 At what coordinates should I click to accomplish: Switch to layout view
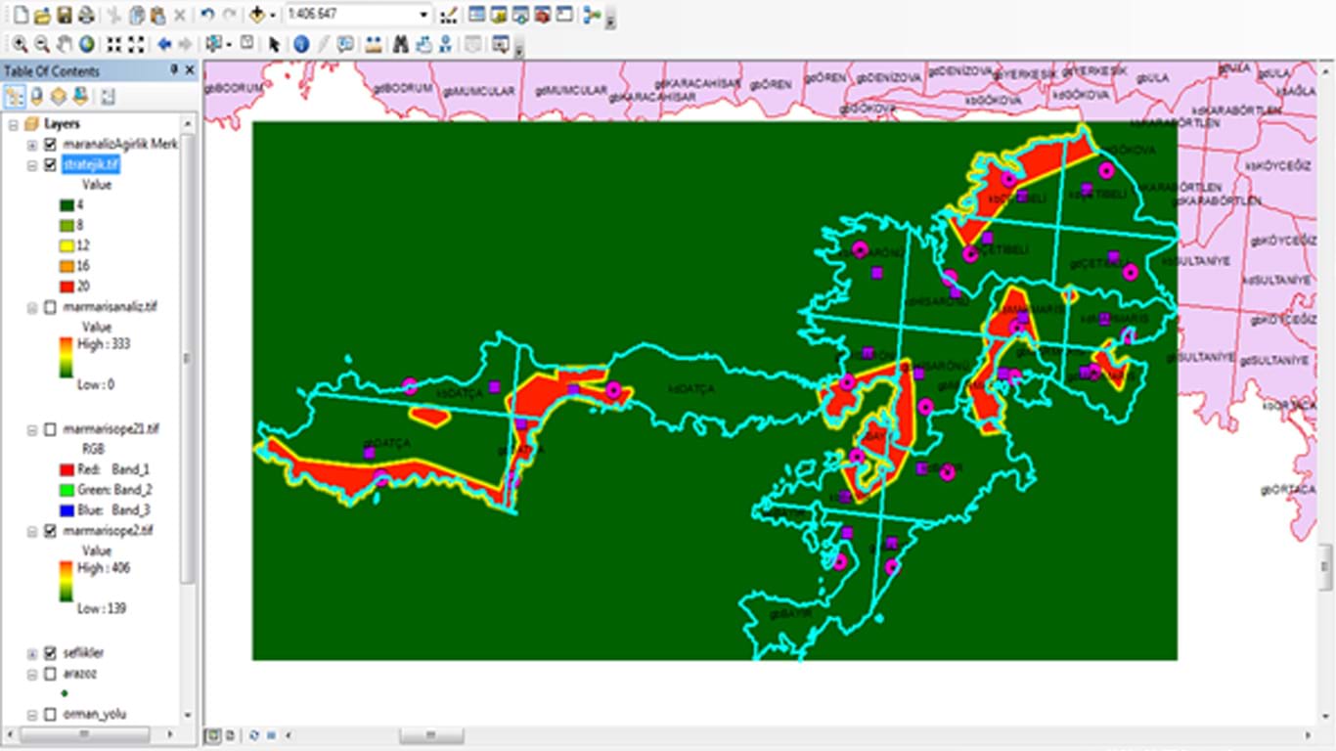tap(229, 735)
